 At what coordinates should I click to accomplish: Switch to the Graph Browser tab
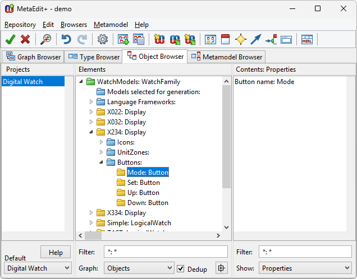pyautogui.click(x=33, y=57)
